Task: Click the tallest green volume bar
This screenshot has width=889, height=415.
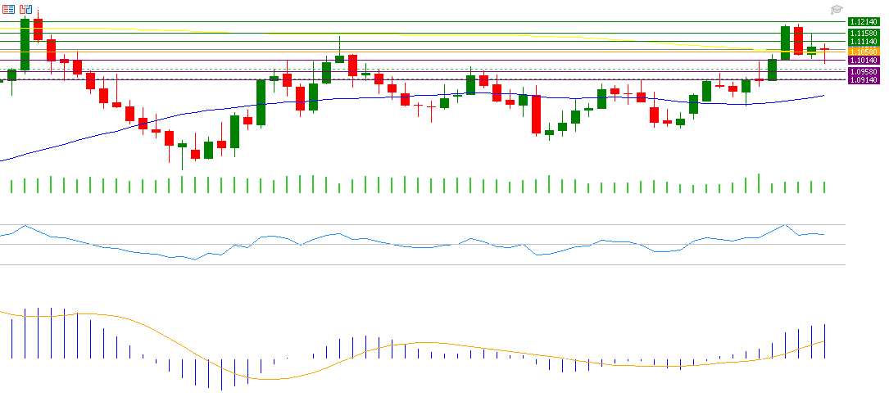Action: pos(759,183)
